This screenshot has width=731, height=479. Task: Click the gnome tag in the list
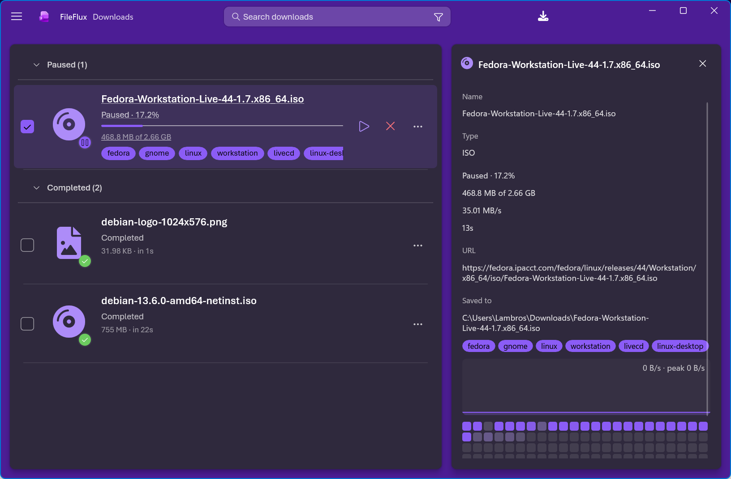[157, 153]
